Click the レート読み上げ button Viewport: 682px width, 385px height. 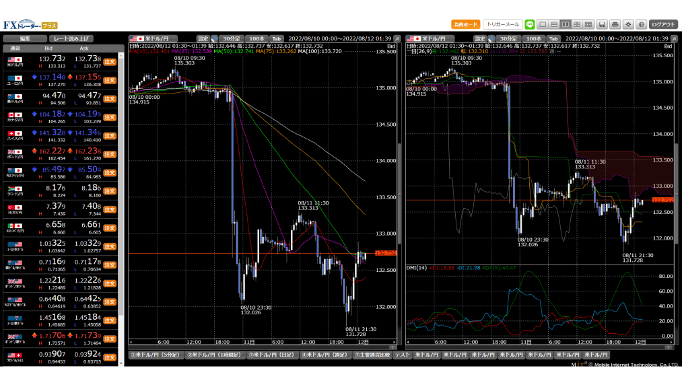click(x=71, y=39)
